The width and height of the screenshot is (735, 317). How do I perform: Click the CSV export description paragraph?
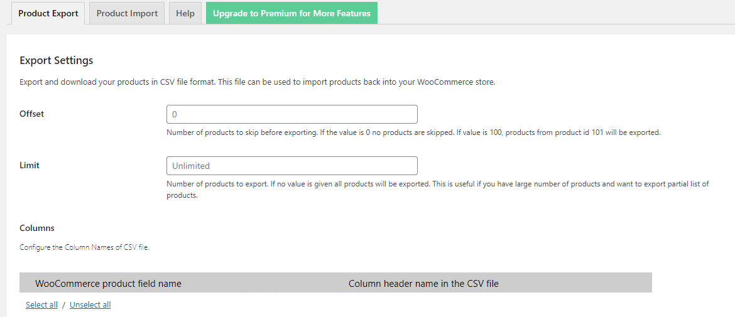(x=258, y=82)
